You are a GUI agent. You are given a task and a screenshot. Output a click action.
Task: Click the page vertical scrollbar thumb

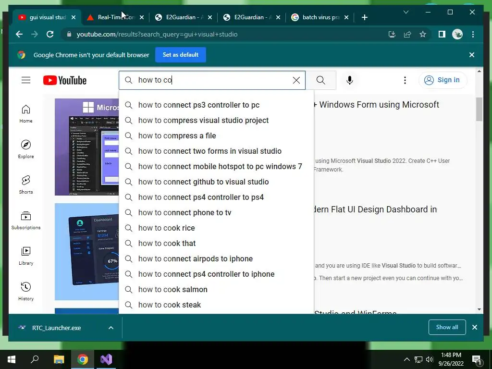click(x=479, y=109)
